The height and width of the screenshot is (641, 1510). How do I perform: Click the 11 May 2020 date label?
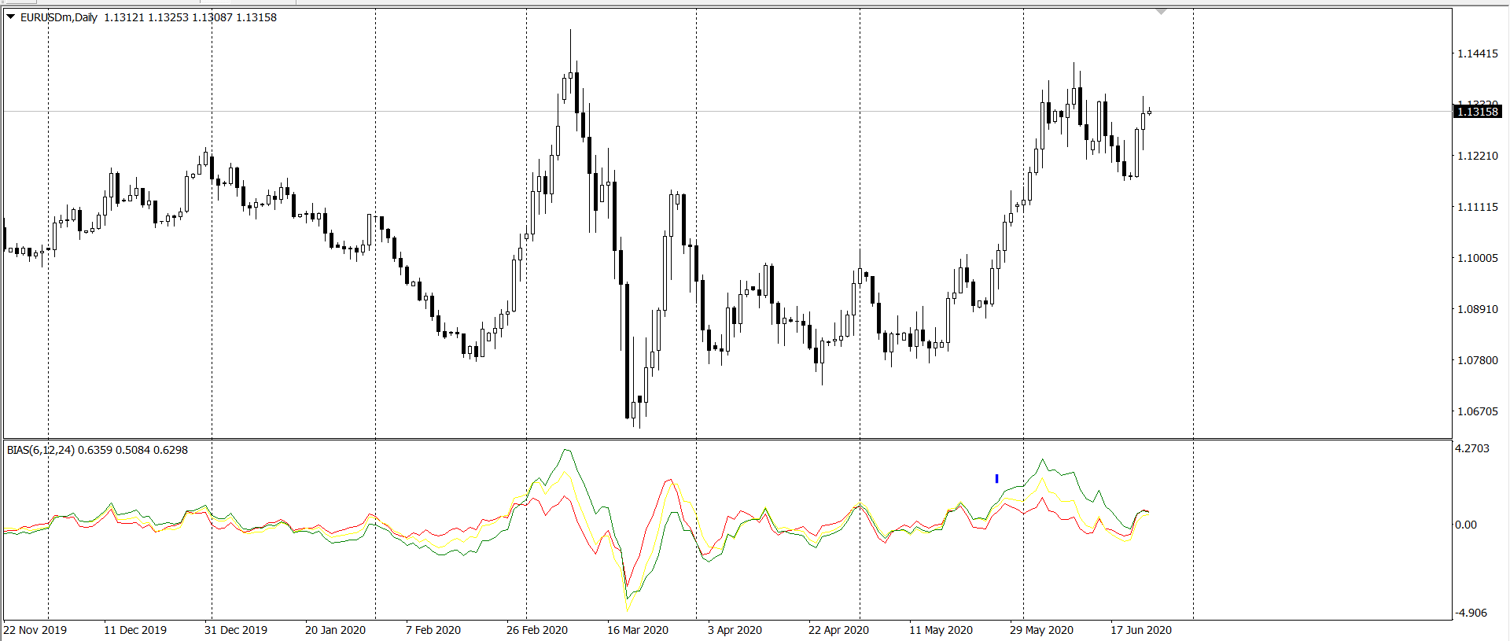click(x=941, y=630)
